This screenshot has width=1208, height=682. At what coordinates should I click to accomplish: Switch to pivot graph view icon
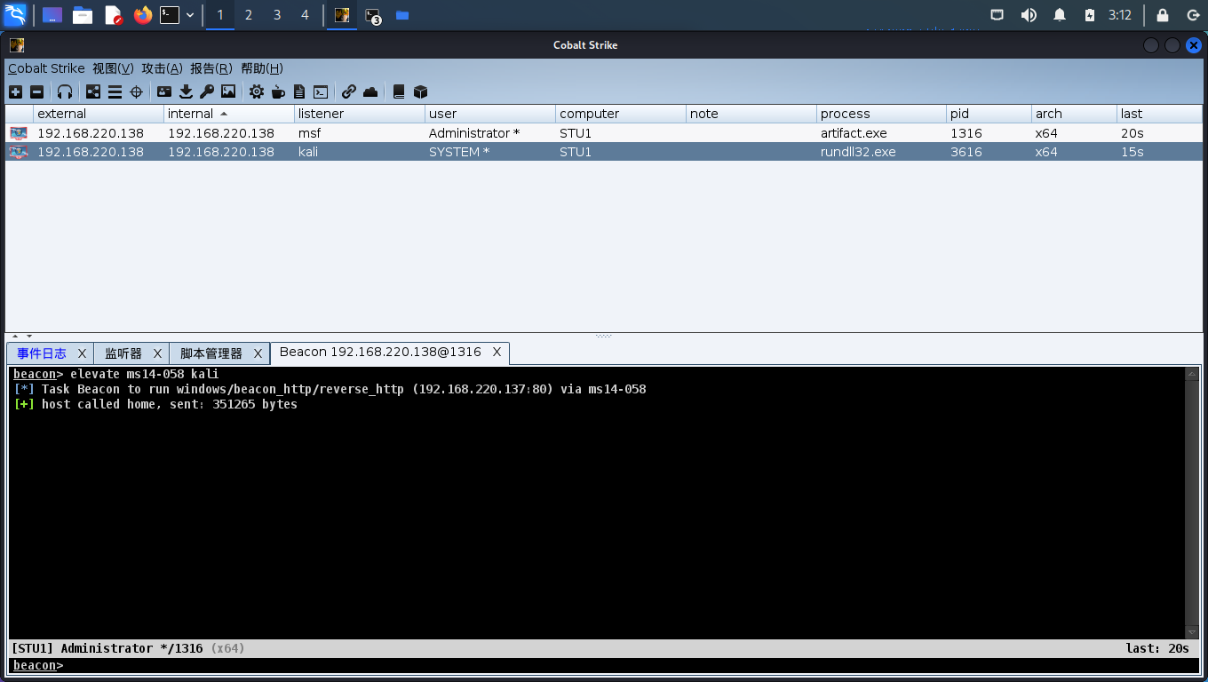point(93,91)
